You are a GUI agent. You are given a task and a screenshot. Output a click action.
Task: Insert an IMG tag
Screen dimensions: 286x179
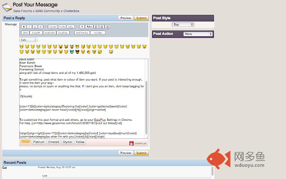(x=25, y=33)
